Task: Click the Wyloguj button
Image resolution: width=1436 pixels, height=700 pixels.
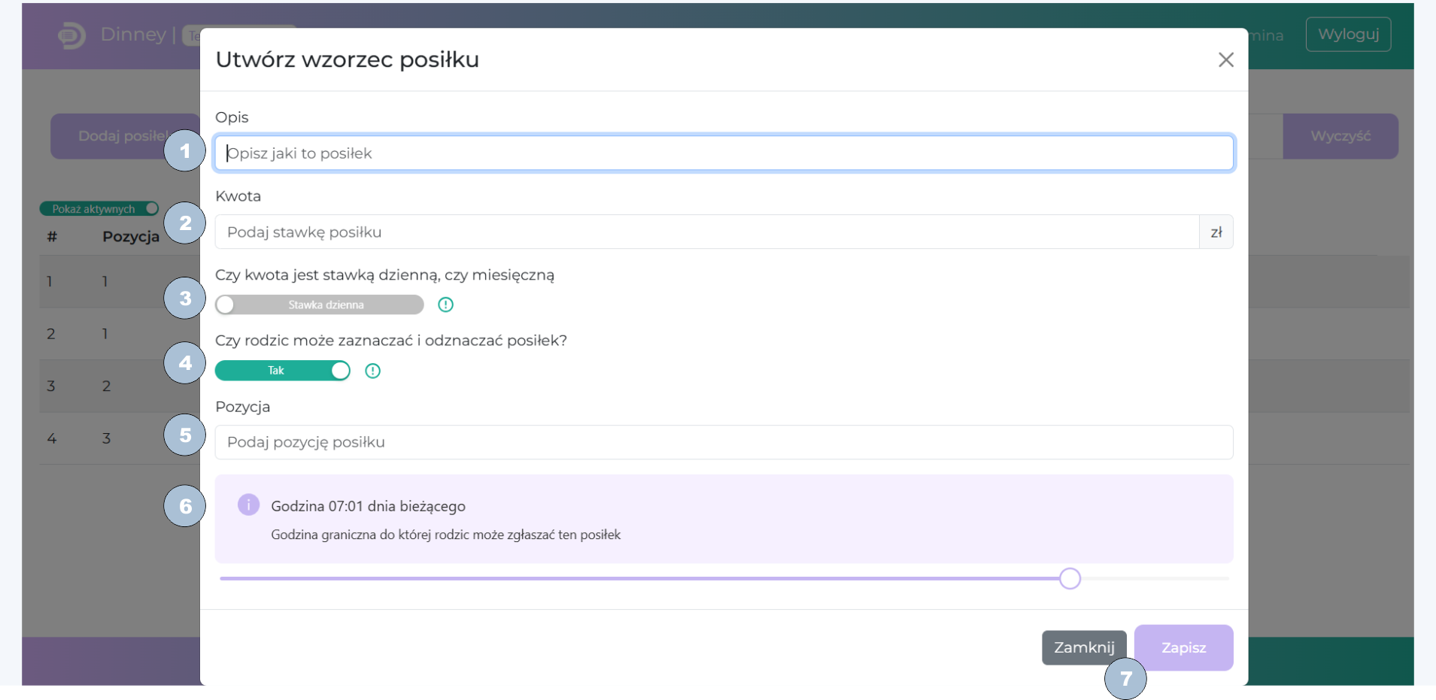Action: 1348,35
